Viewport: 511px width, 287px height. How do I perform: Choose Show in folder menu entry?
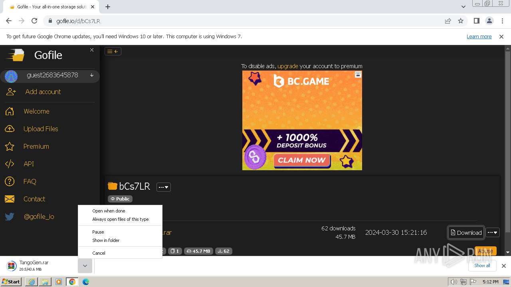point(120,240)
